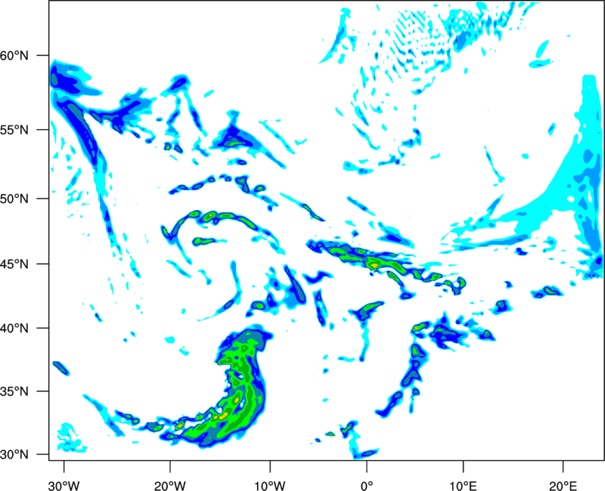The width and height of the screenshot is (605, 491).
Task: Click the 0° longitude label
Action: click(367, 486)
